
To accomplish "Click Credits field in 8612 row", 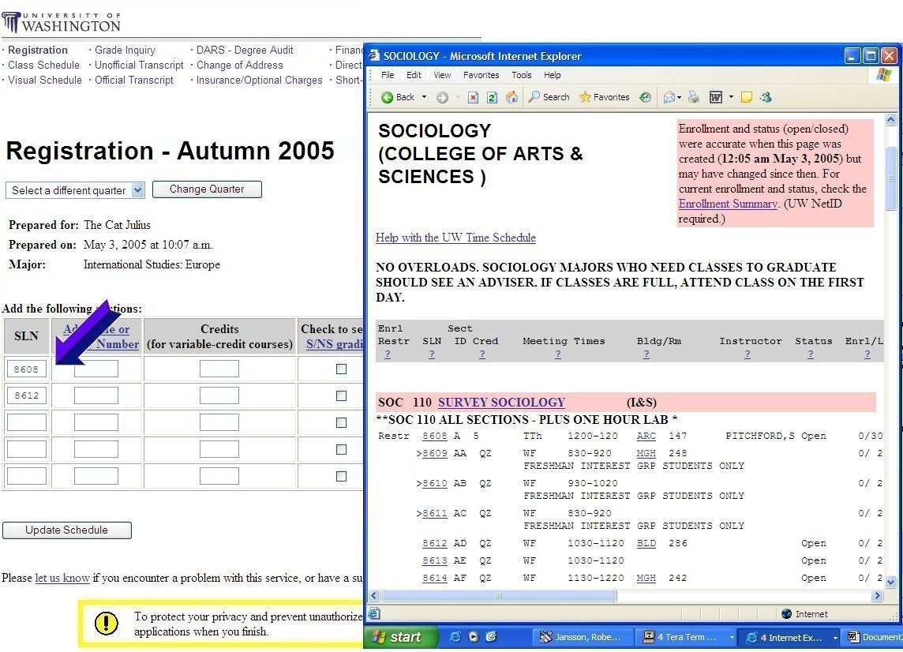I will [x=219, y=395].
